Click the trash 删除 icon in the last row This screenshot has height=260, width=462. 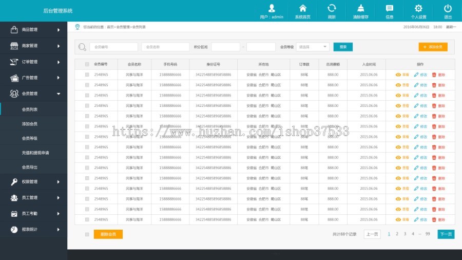pos(434,219)
